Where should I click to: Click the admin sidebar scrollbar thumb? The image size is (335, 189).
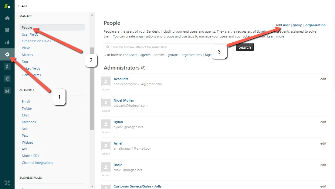(x=92, y=89)
